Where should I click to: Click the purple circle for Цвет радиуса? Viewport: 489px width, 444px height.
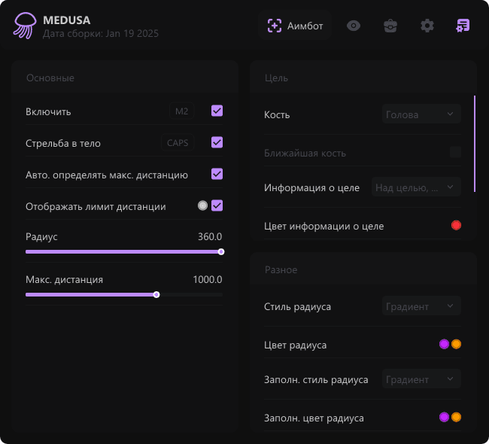tap(444, 345)
